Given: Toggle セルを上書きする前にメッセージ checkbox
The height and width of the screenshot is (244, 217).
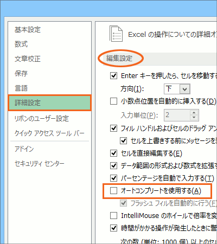Looking at the screenshot, I should [123, 140].
